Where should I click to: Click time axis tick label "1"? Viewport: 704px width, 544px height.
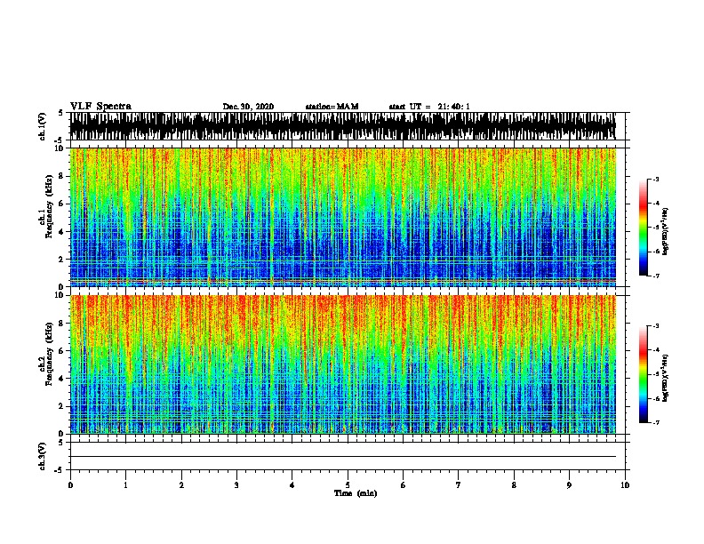click(x=125, y=485)
